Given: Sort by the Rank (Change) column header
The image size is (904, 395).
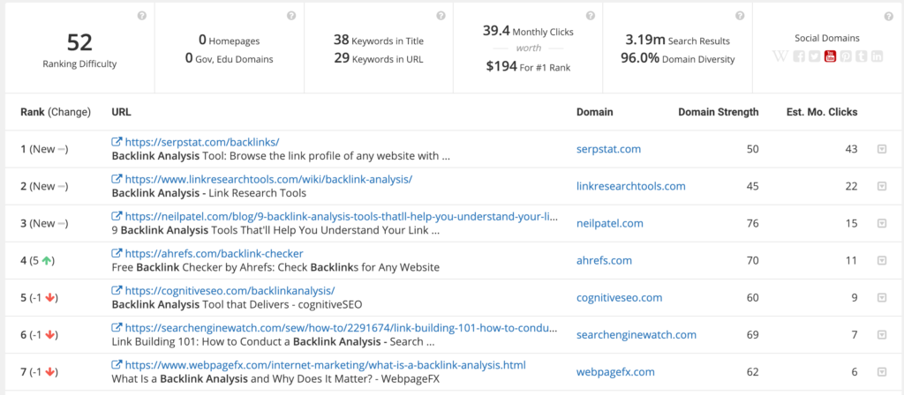Looking at the screenshot, I should [x=56, y=112].
